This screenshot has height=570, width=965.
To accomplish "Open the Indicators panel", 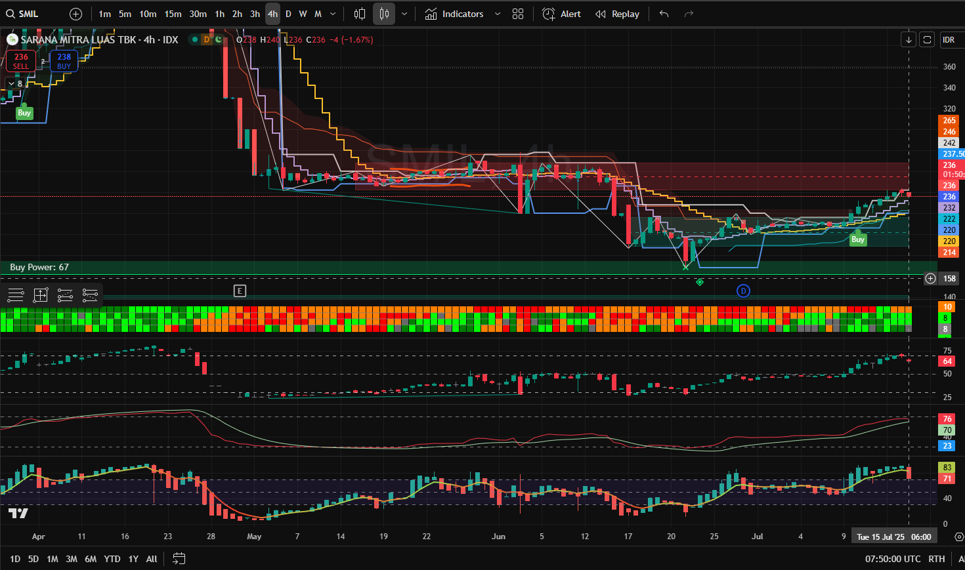I will click(x=454, y=14).
